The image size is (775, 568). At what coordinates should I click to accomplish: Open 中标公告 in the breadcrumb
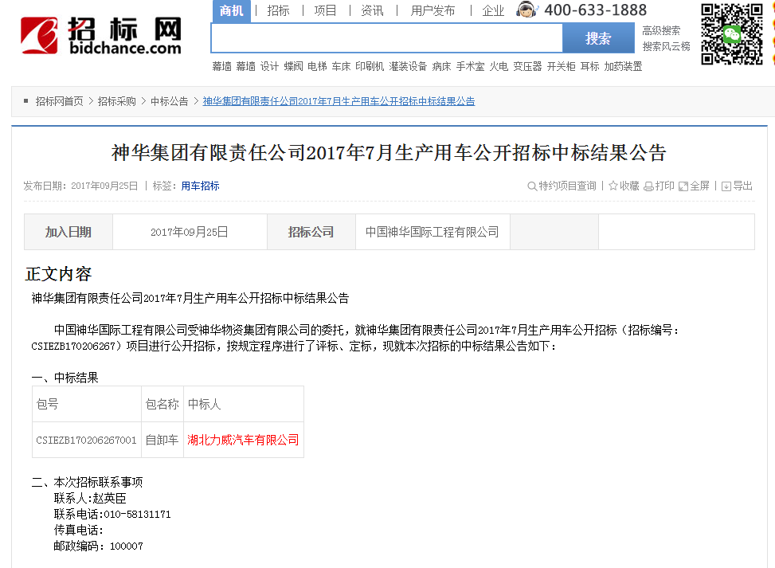pos(170,101)
